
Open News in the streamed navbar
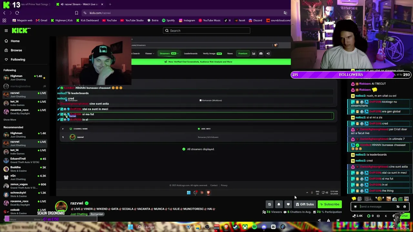pos(230,53)
